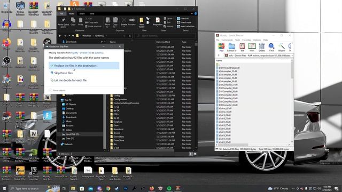
Task: Open the Tools menu in WinRAR
Action: point(237,40)
